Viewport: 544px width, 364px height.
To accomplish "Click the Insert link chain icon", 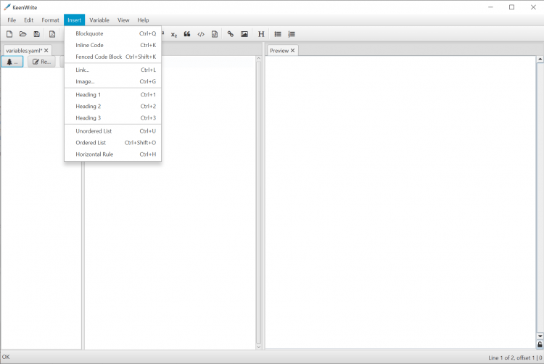I will [x=231, y=34].
